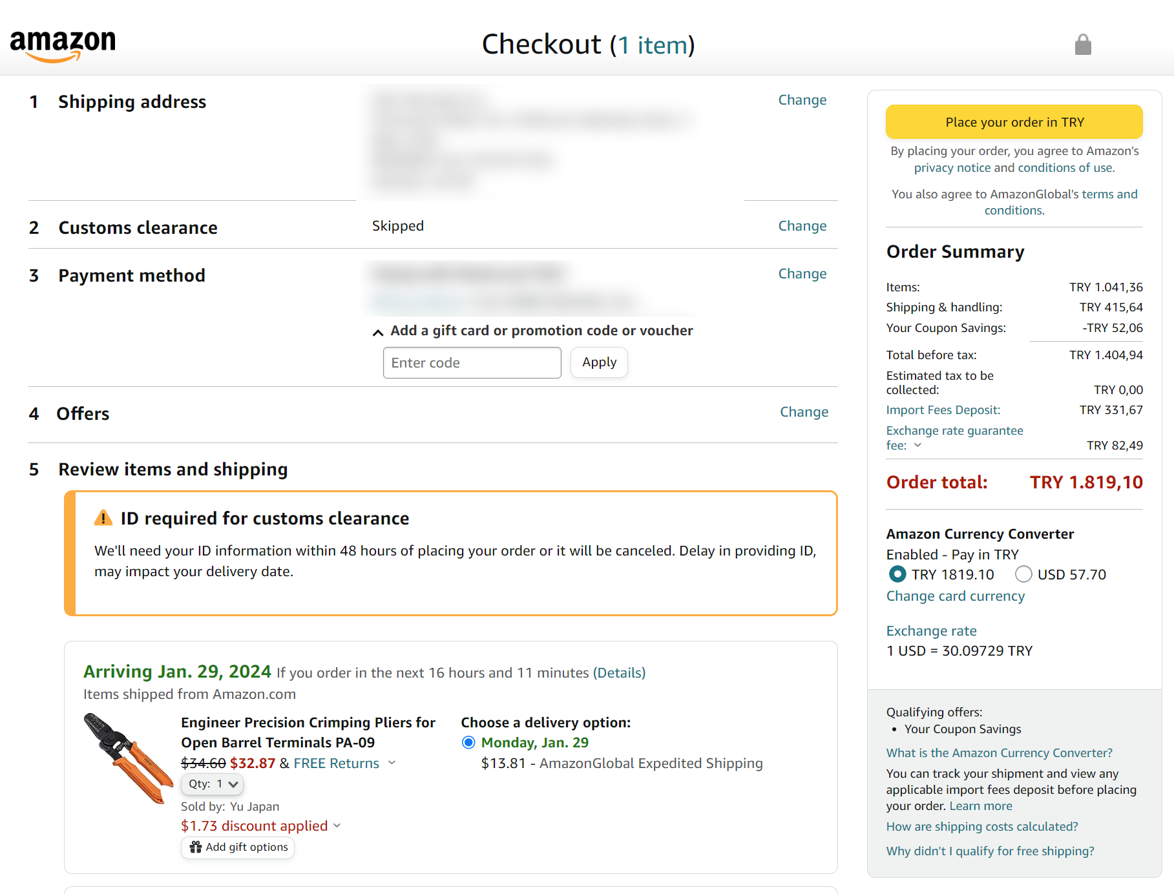Click the secure checkout lock icon
Viewport: 1174px width, 894px height.
(x=1083, y=45)
